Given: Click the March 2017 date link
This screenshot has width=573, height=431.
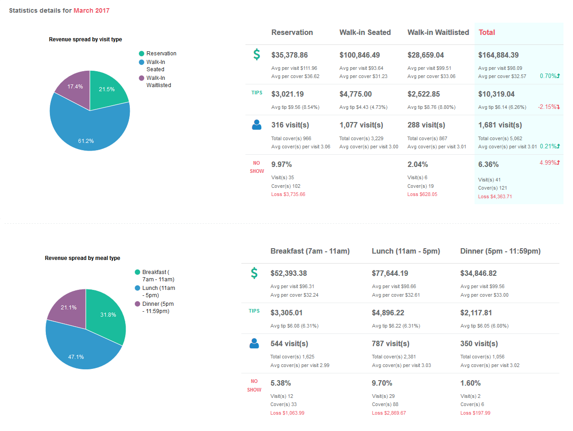Looking at the screenshot, I should coord(92,10).
